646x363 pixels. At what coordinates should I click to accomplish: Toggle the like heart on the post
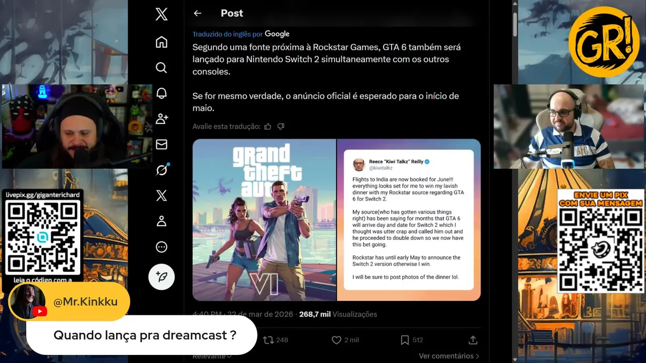[x=336, y=340]
